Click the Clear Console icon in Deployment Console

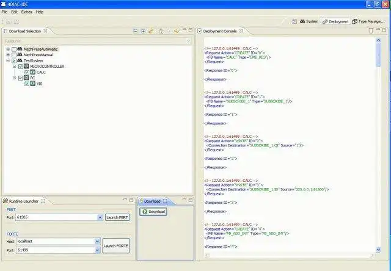coord(371,31)
